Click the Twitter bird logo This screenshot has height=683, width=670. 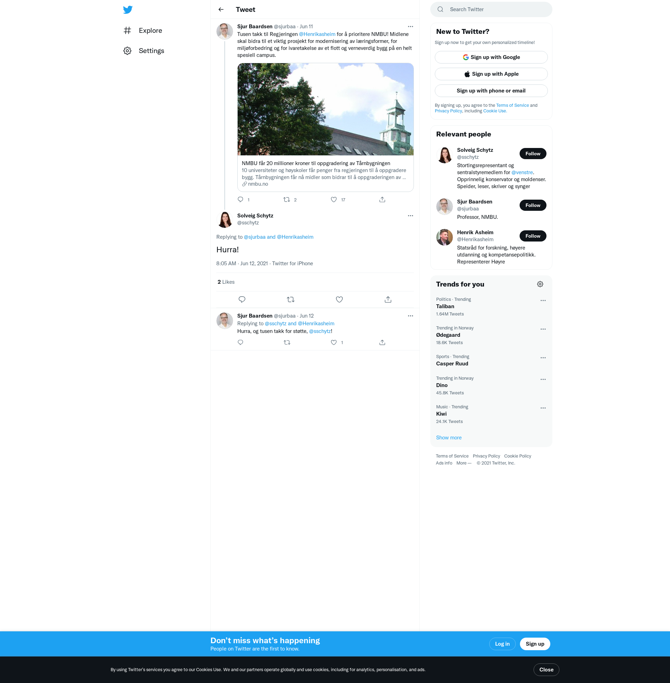tap(128, 9)
